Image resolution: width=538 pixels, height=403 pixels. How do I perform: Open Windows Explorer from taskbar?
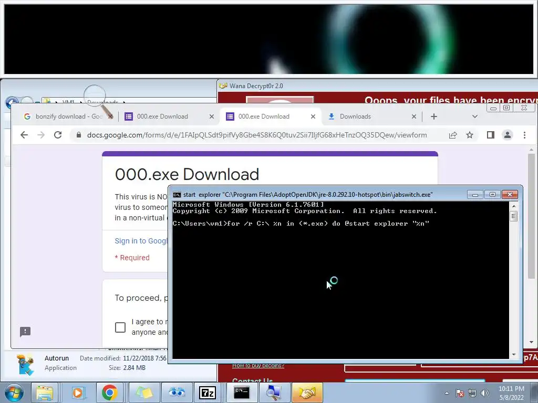45,393
